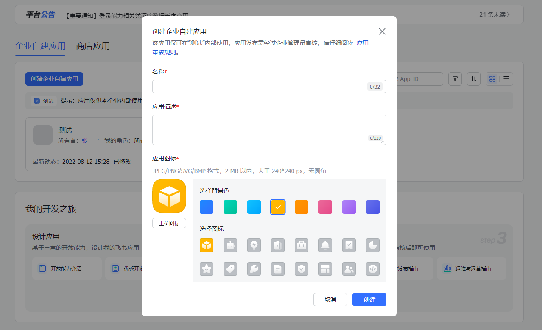
Task: Select the robot app icon
Action: tap(230, 245)
